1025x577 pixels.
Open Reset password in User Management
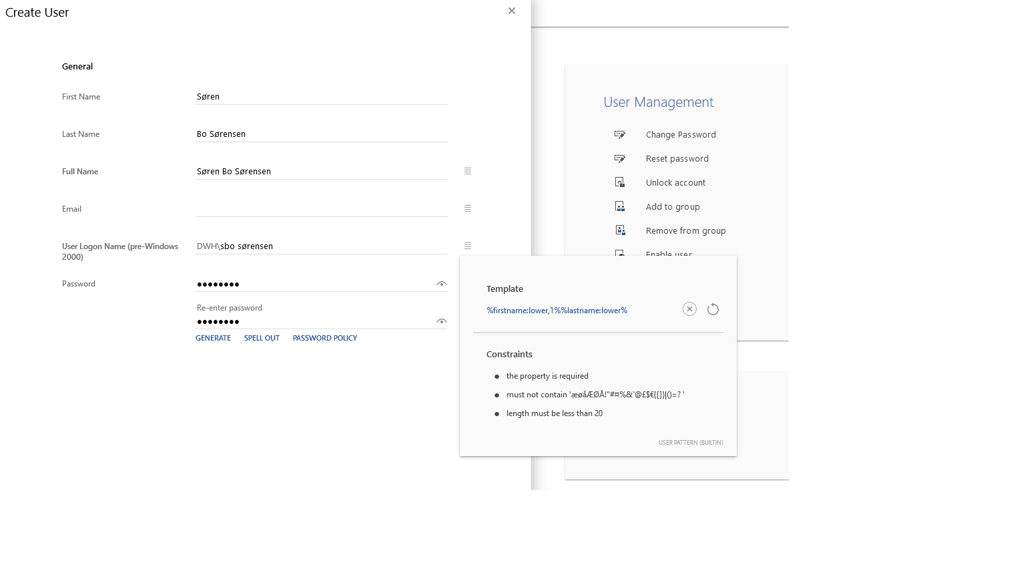click(677, 158)
